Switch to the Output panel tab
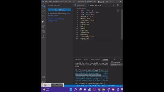This screenshot has width=164, height=92. click(86, 59)
